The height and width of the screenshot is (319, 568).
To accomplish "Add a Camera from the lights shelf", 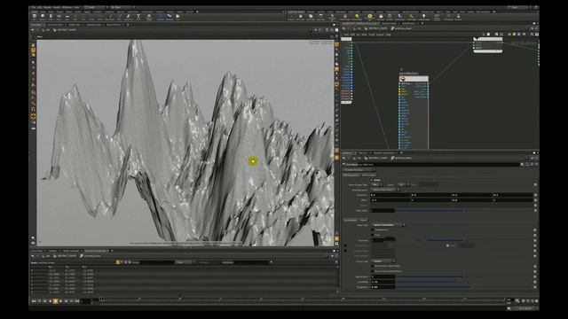I will [x=291, y=17].
